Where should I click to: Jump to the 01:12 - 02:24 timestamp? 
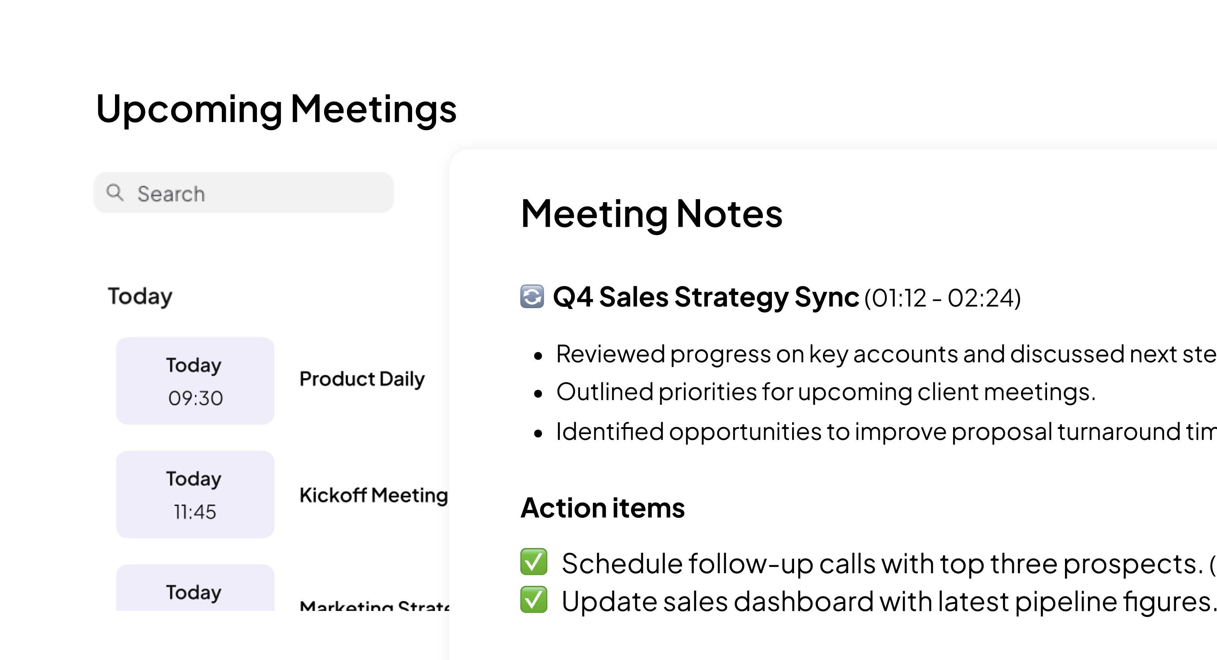click(x=943, y=298)
